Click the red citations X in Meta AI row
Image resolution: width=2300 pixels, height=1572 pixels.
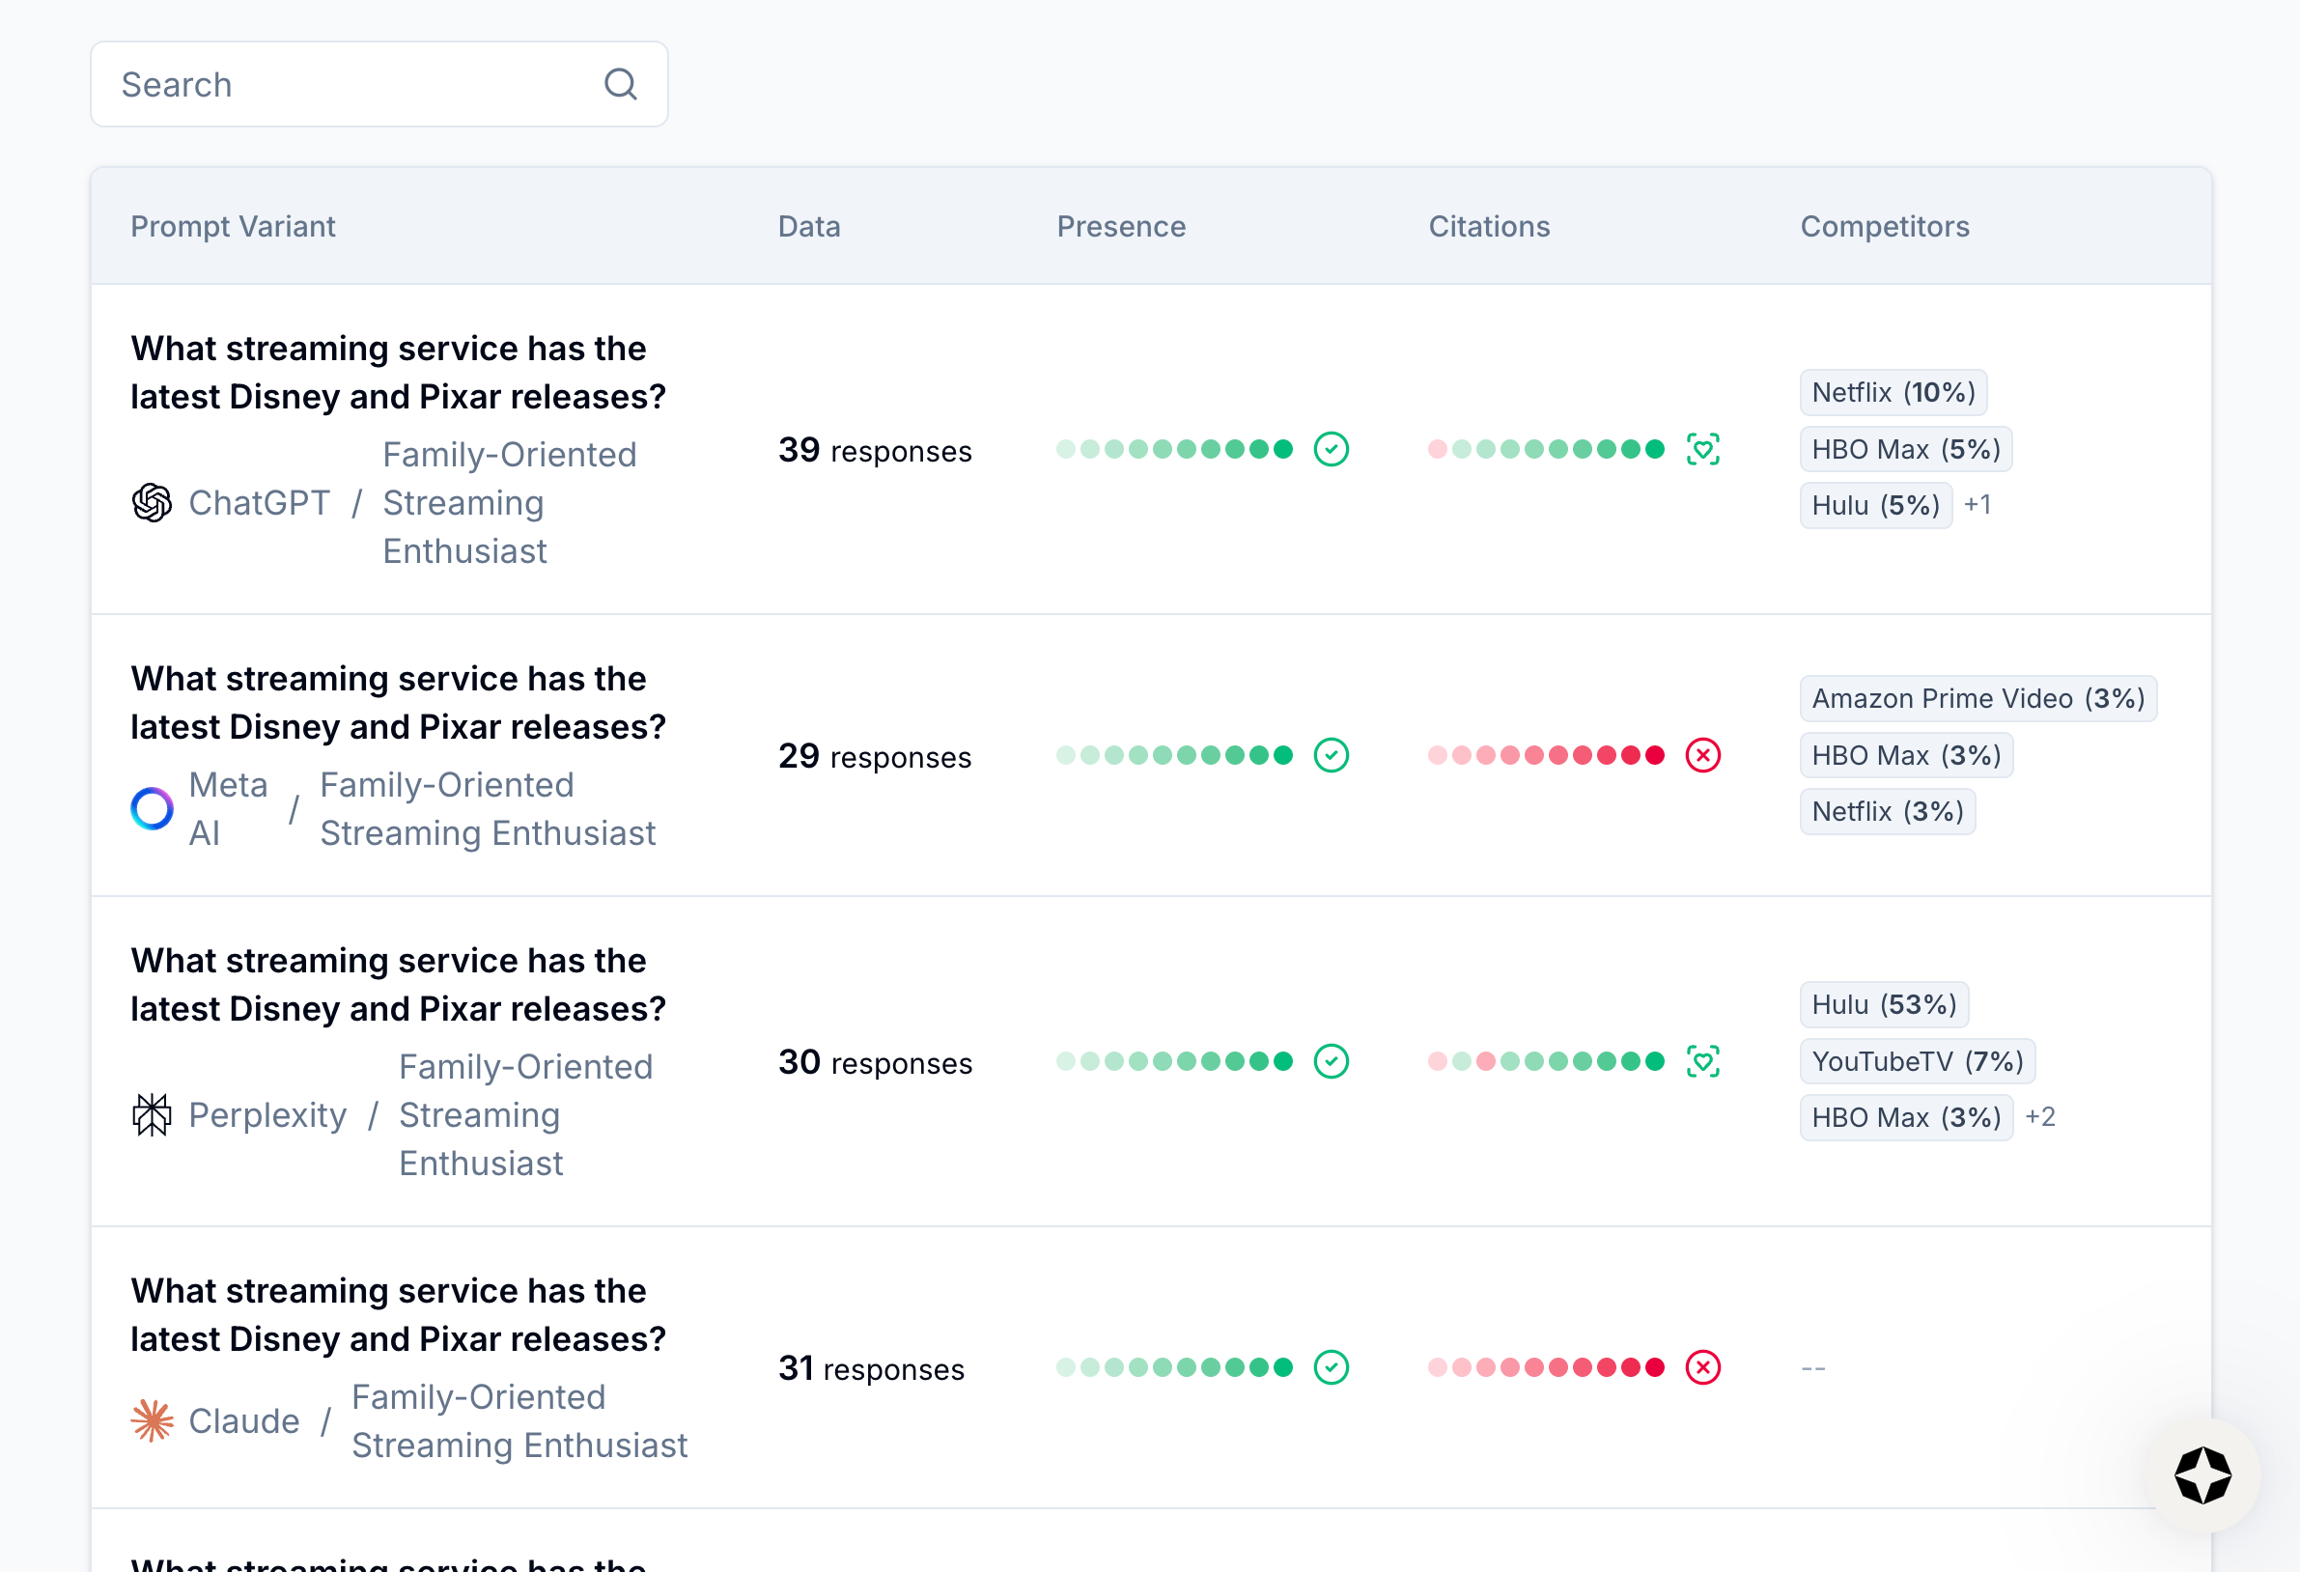[x=1702, y=755]
